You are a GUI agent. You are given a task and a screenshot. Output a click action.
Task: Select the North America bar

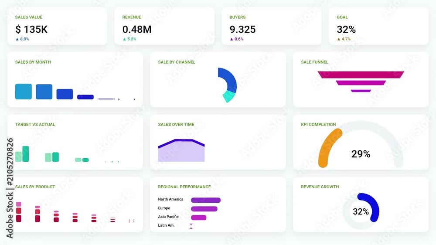(206, 200)
